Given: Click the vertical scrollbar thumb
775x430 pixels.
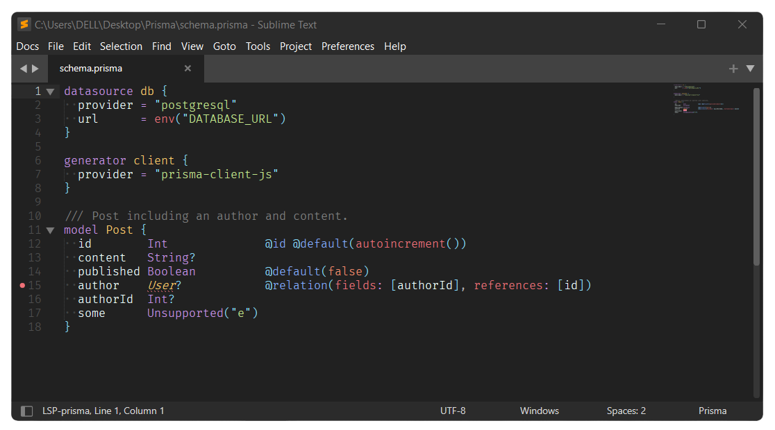Looking at the screenshot, I should point(756,177).
